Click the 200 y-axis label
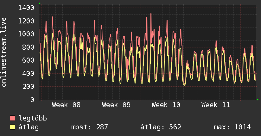 (x=28, y=86)
